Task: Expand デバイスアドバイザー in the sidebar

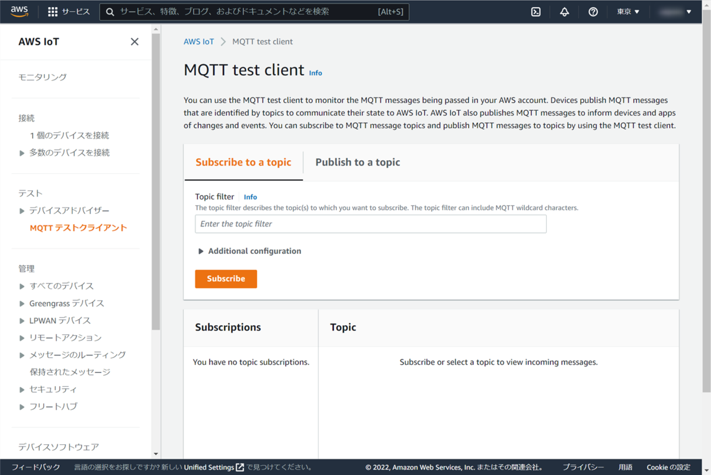Action: click(22, 211)
